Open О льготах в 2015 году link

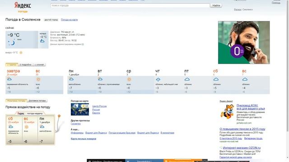[x=231, y=138]
